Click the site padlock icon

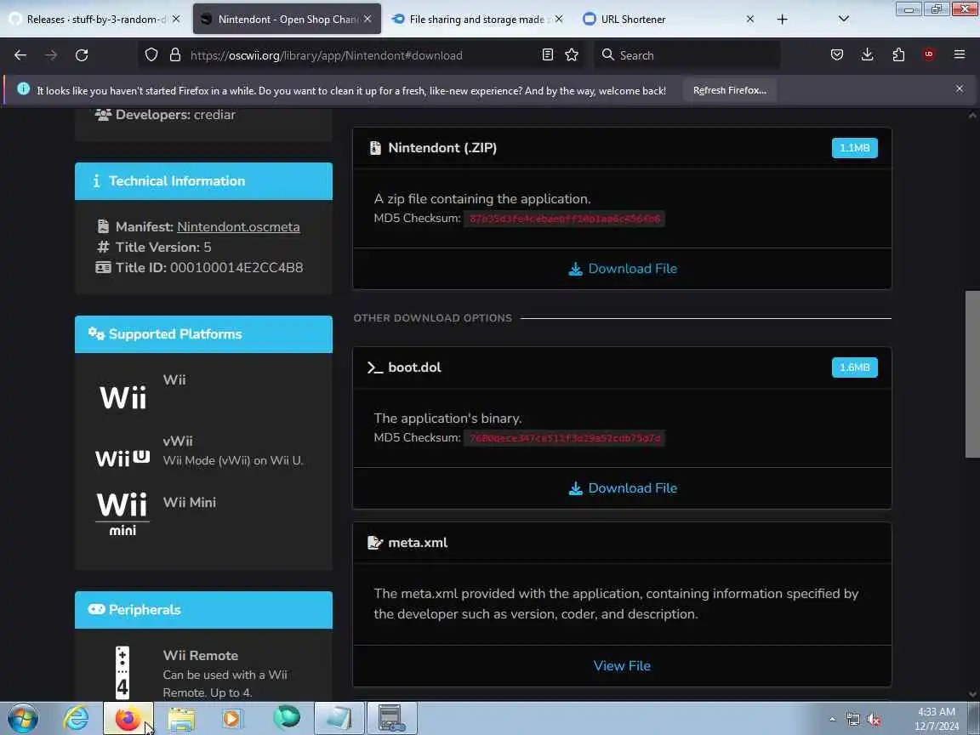coord(175,55)
